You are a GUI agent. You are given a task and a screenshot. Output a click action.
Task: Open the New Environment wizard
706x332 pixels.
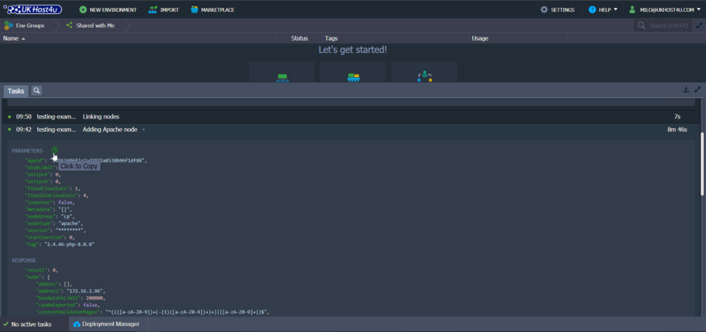click(108, 10)
